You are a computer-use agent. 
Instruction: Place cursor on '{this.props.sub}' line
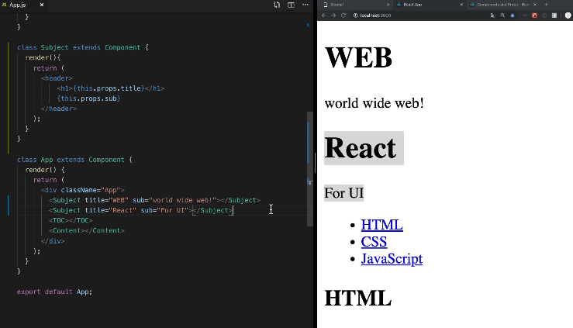(89, 98)
